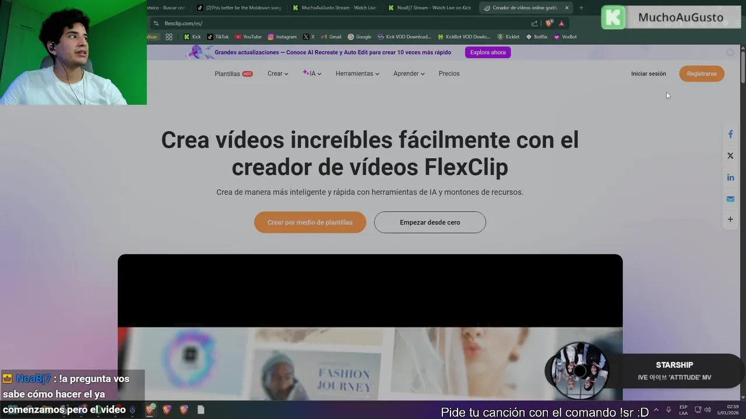
Task: Open the YouTube bookmark
Action: [x=248, y=37]
